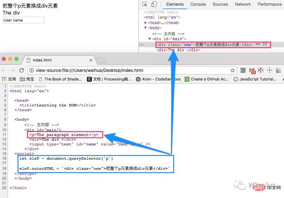Open the 应用 apps bookmark

tap(9, 79)
